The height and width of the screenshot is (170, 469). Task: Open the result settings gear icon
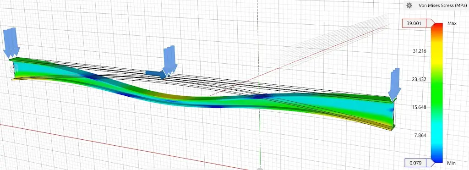[409, 5]
